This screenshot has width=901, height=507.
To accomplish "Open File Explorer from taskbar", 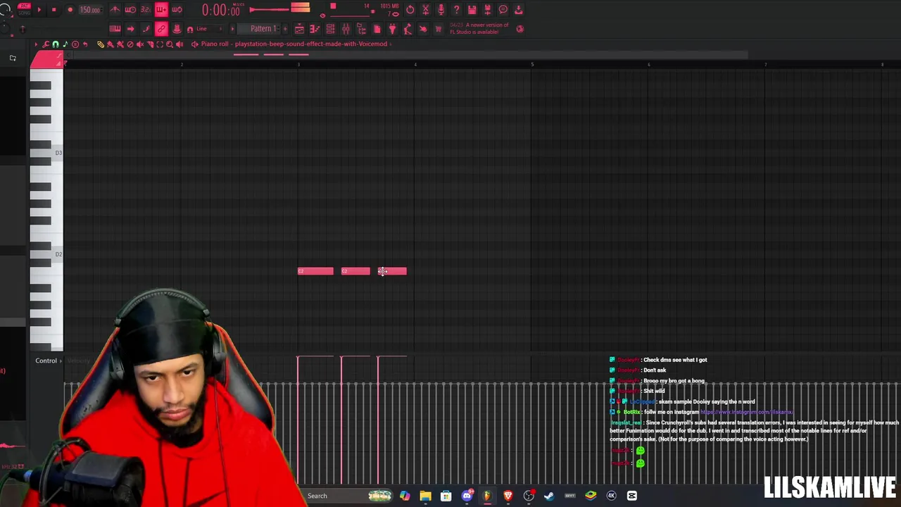I will click(425, 496).
